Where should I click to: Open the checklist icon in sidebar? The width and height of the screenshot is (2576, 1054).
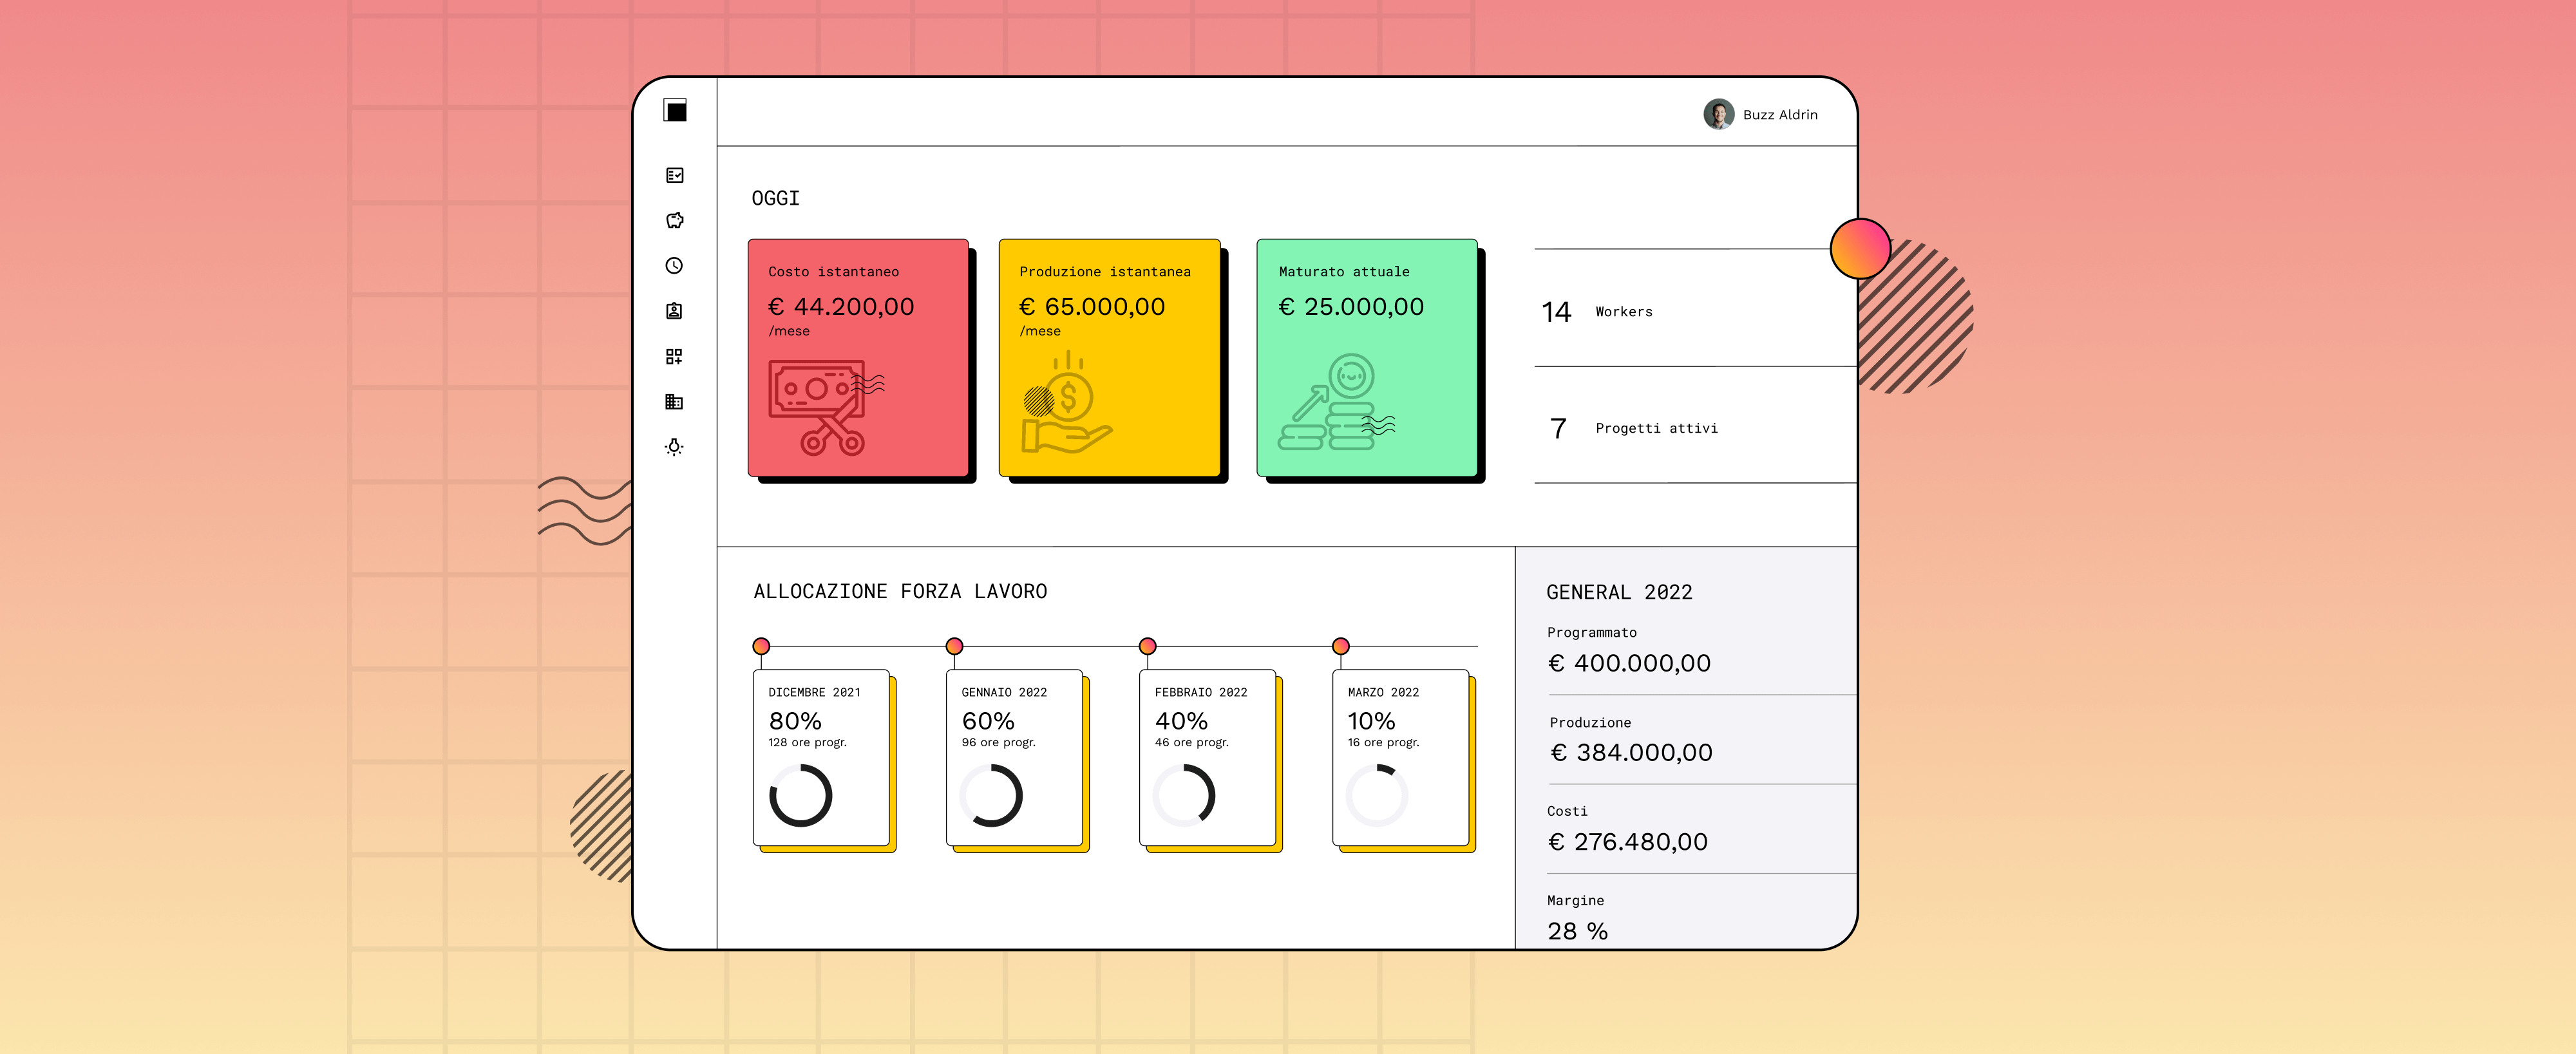click(x=675, y=175)
